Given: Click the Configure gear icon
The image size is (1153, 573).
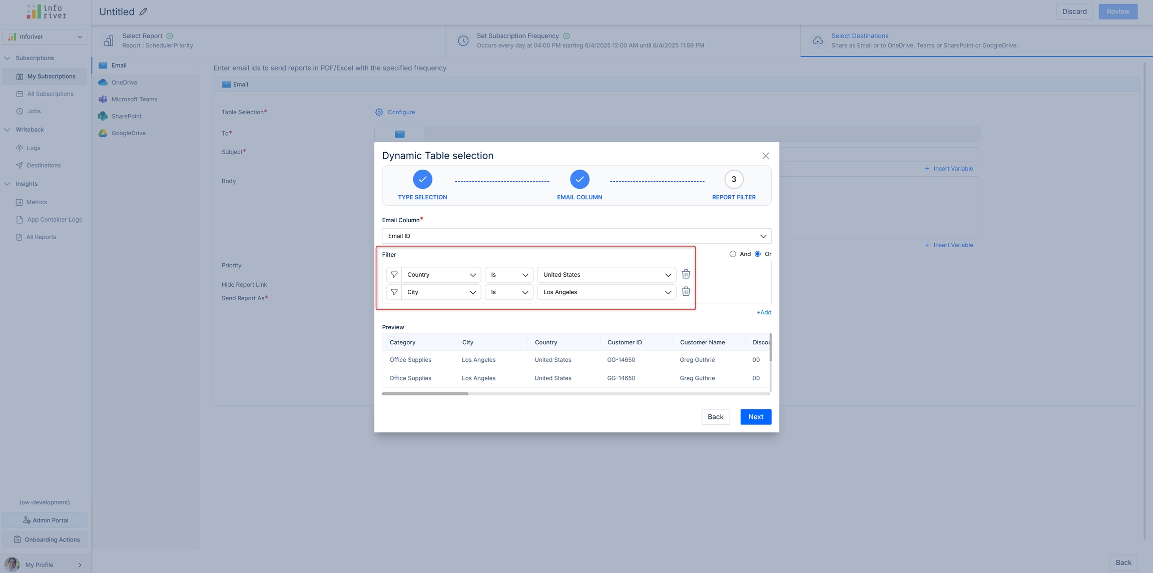Looking at the screenshot, I should [x=379, y=112].
